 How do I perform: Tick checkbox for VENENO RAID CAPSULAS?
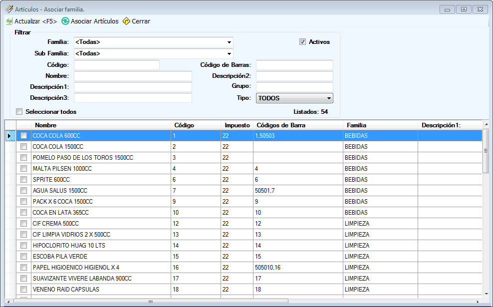(x=23, y=290)
